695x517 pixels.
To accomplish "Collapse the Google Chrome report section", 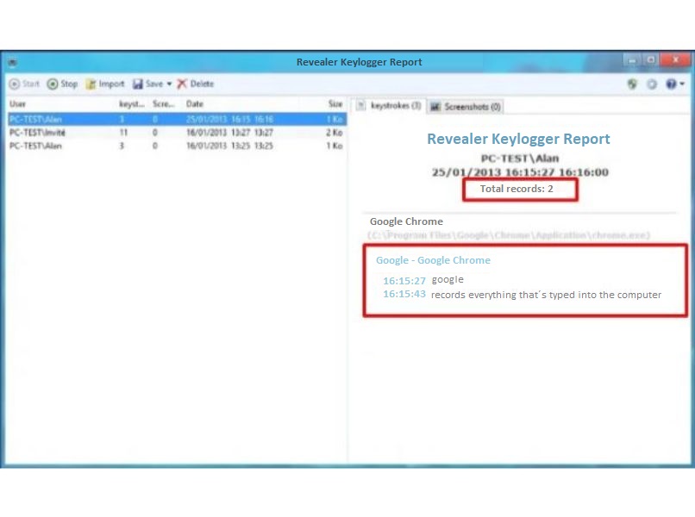I will click(405, 221).
